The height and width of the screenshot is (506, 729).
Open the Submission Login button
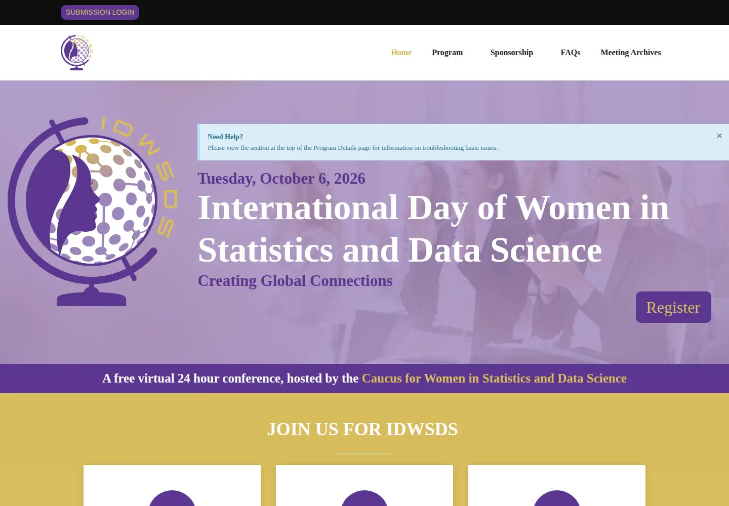click(x=100, y=12)
